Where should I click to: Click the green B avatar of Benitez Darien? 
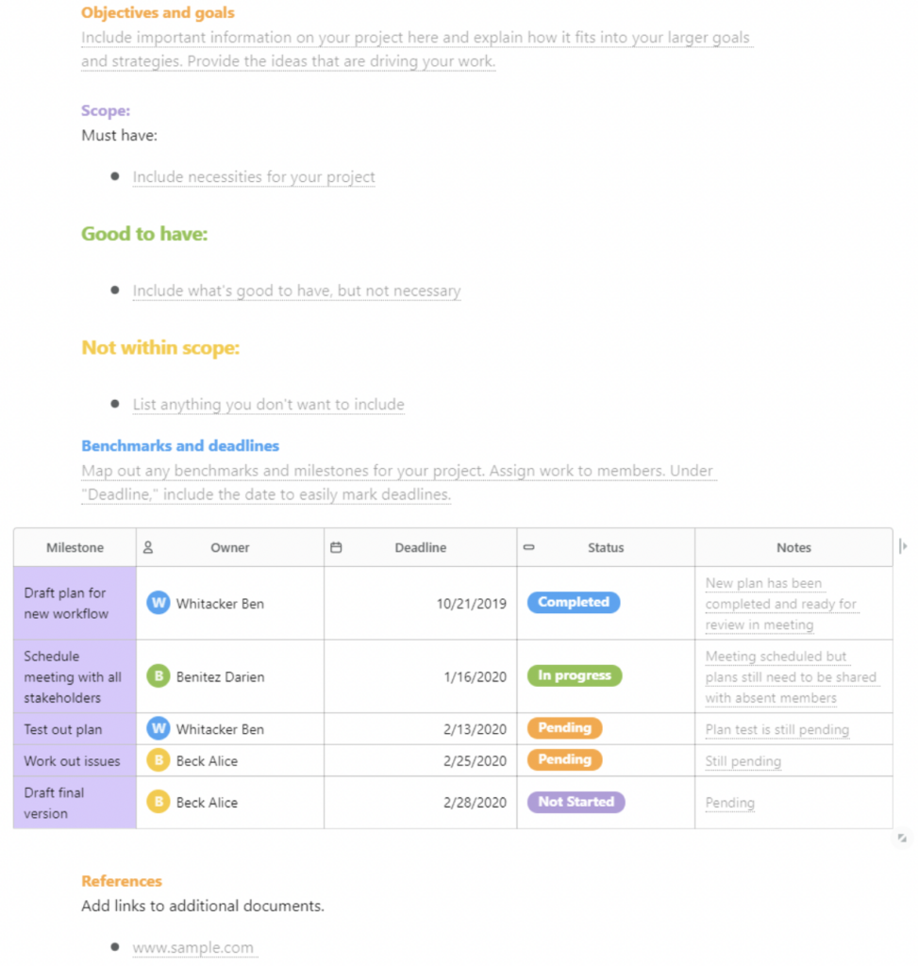tap(159, 676)
